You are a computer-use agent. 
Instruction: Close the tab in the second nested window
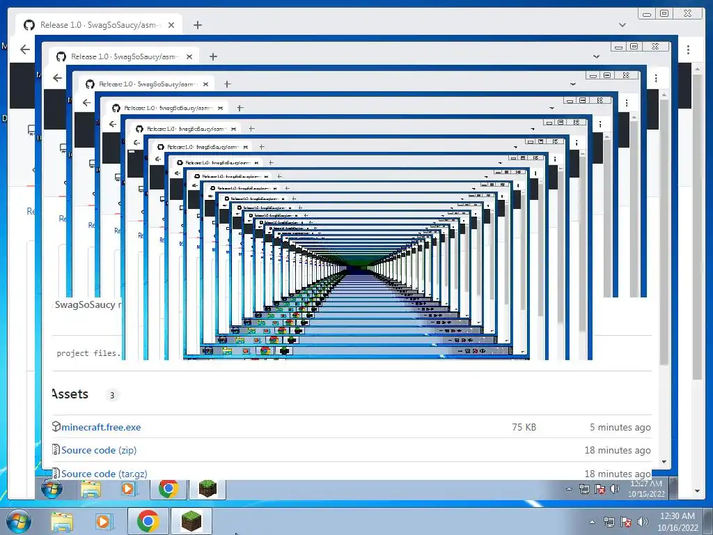coord(189,57)
